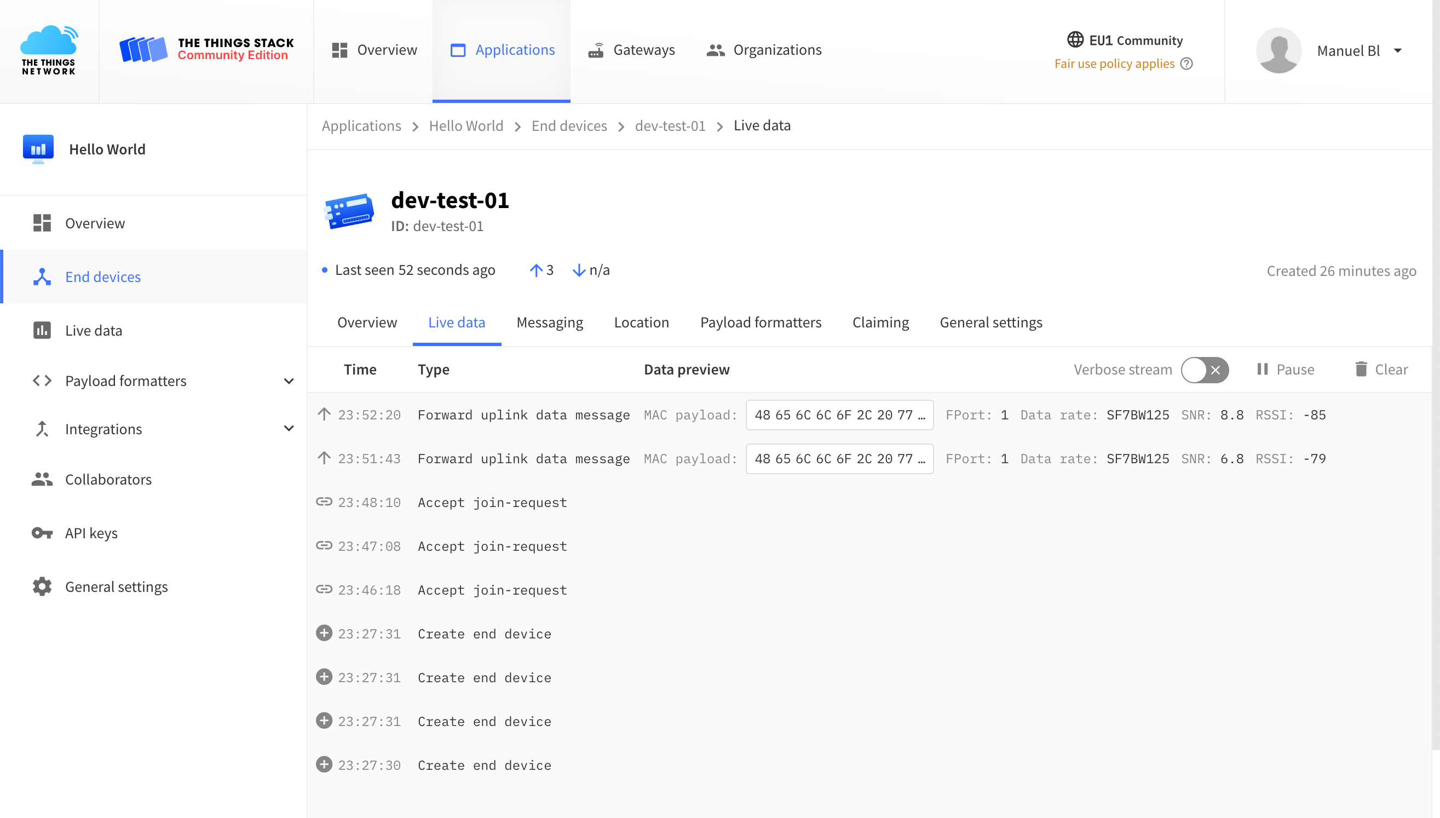Switch to the Claiming tab
The height and width of the screenshot is (818, 1440).
(x=880, y=322)
